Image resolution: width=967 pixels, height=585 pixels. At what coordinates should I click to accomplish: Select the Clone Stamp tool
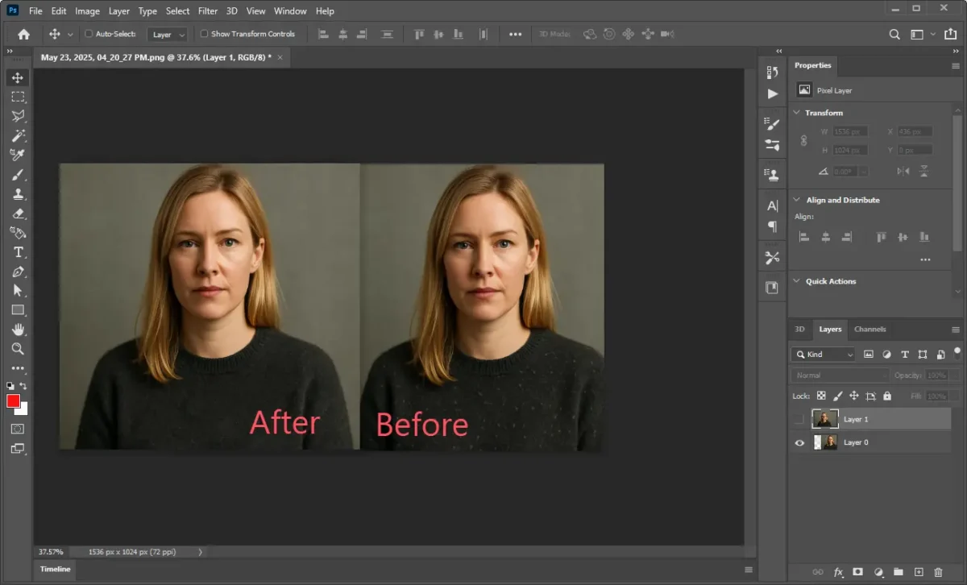(18, 194)
